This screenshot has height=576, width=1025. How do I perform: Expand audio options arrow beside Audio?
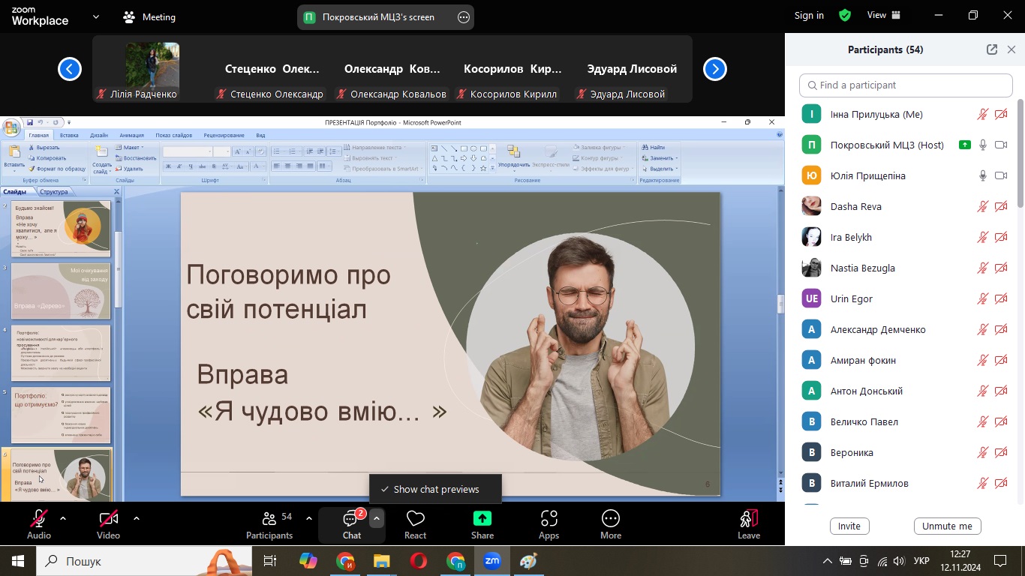pos(63,518)
